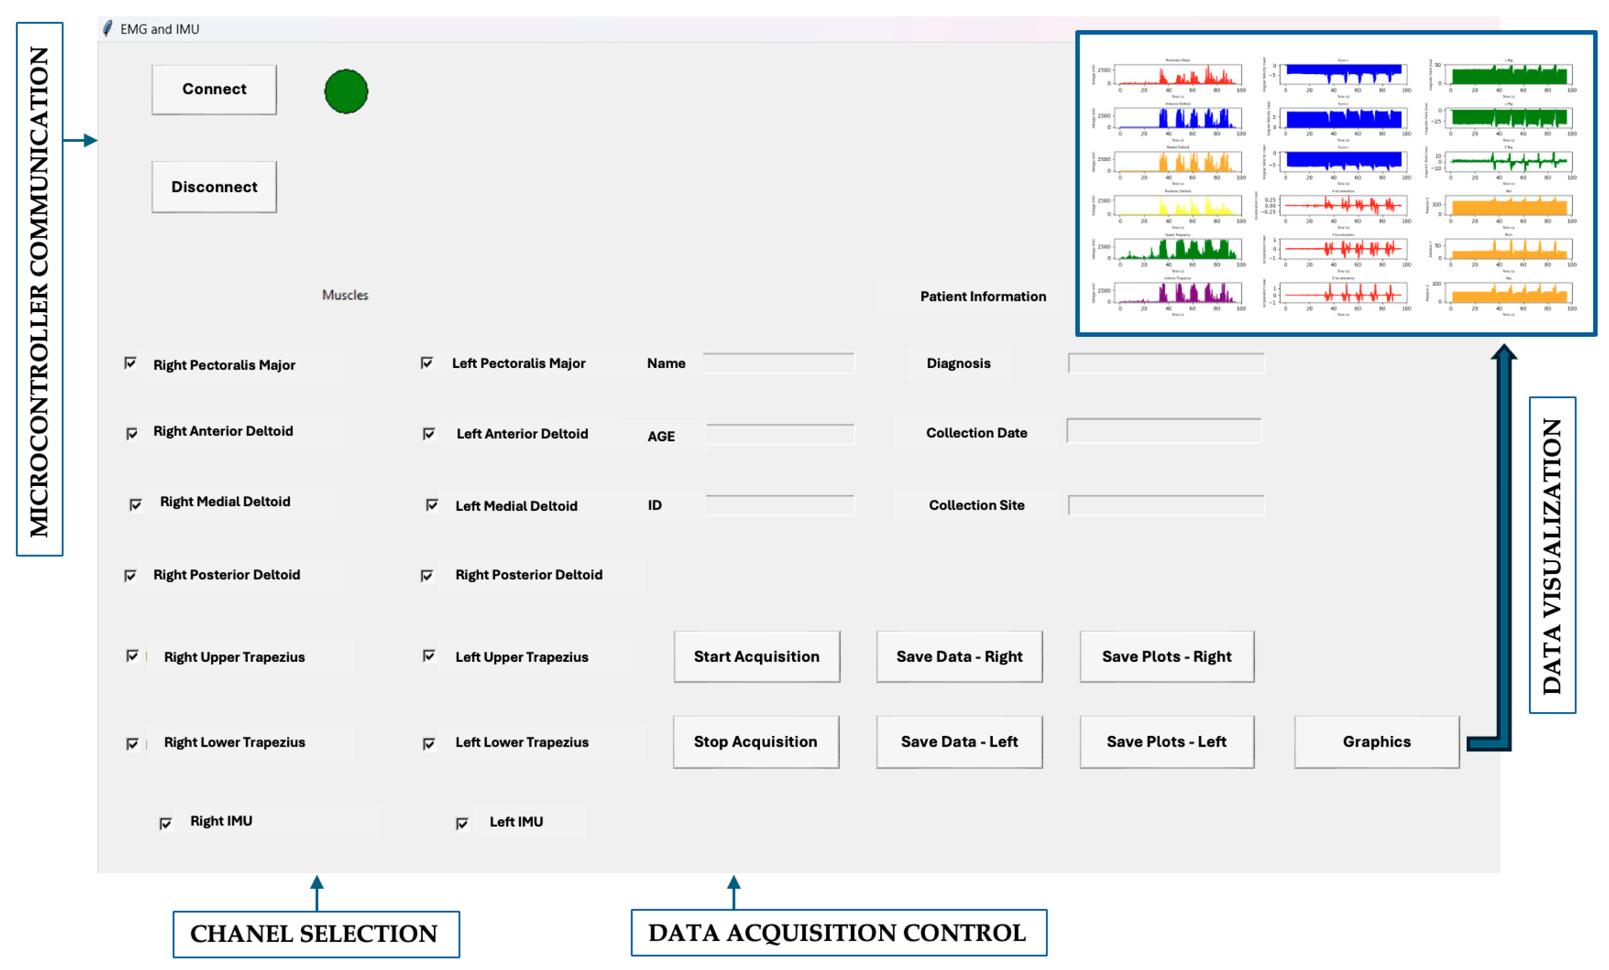
Task: Click the Collection Site input field
Action: point(1166,505)
